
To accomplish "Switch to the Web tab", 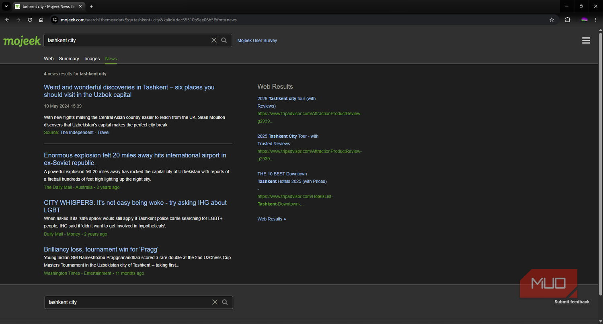I will (49, 59).
